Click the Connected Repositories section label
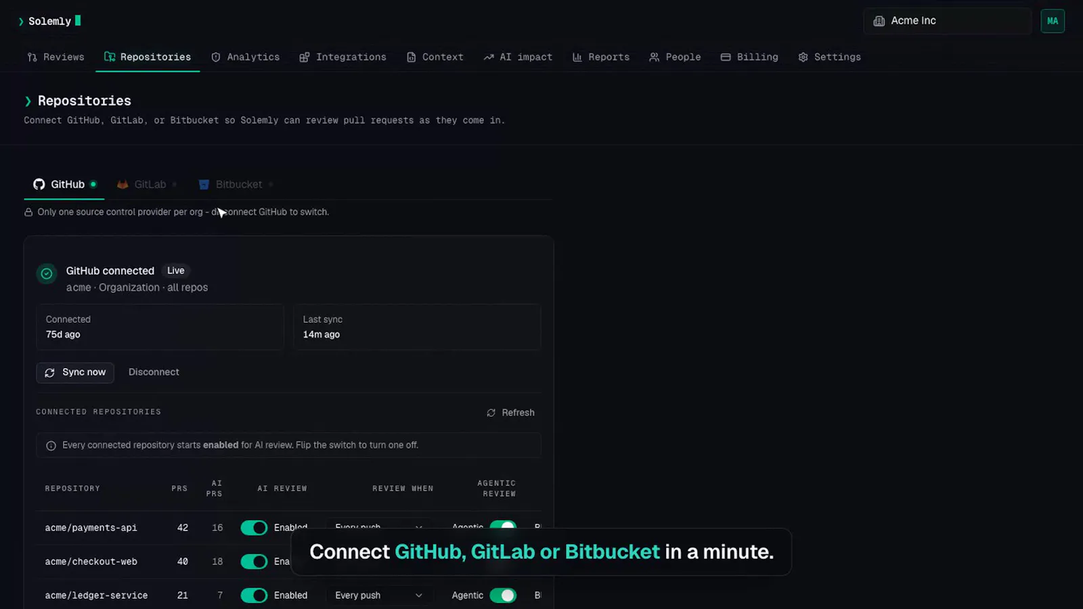Viewport: 1083px width, 609px height. 98,412
